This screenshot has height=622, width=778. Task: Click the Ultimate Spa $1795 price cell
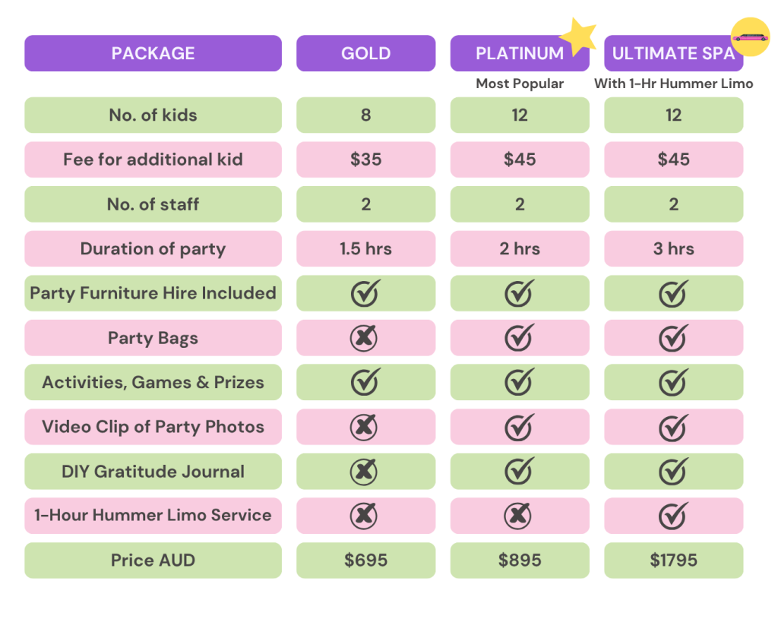coord(673,560)
